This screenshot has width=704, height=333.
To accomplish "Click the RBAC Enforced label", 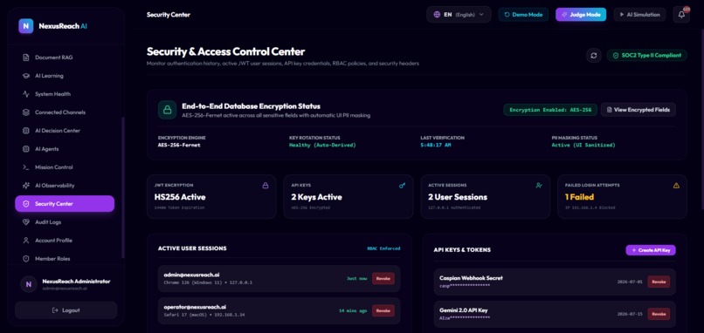I will 383,248.
